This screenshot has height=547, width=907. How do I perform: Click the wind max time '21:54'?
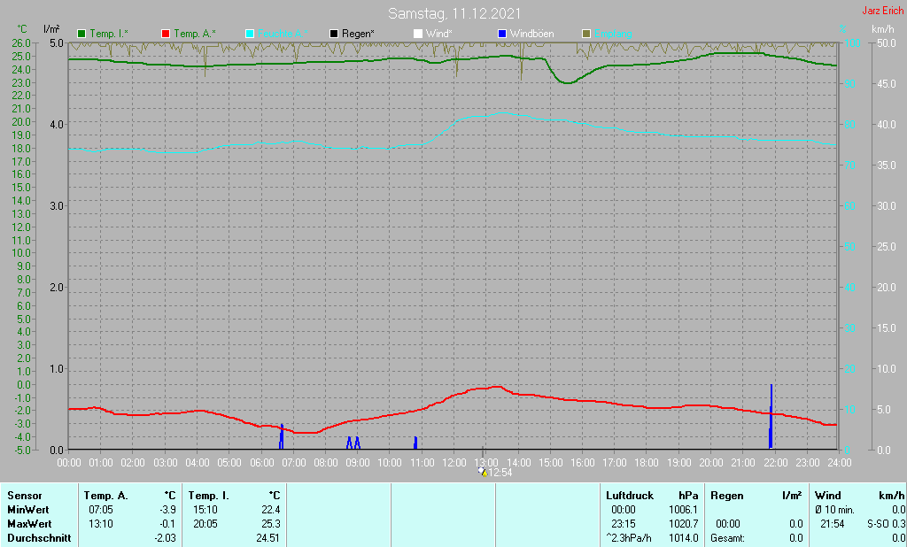832,524
